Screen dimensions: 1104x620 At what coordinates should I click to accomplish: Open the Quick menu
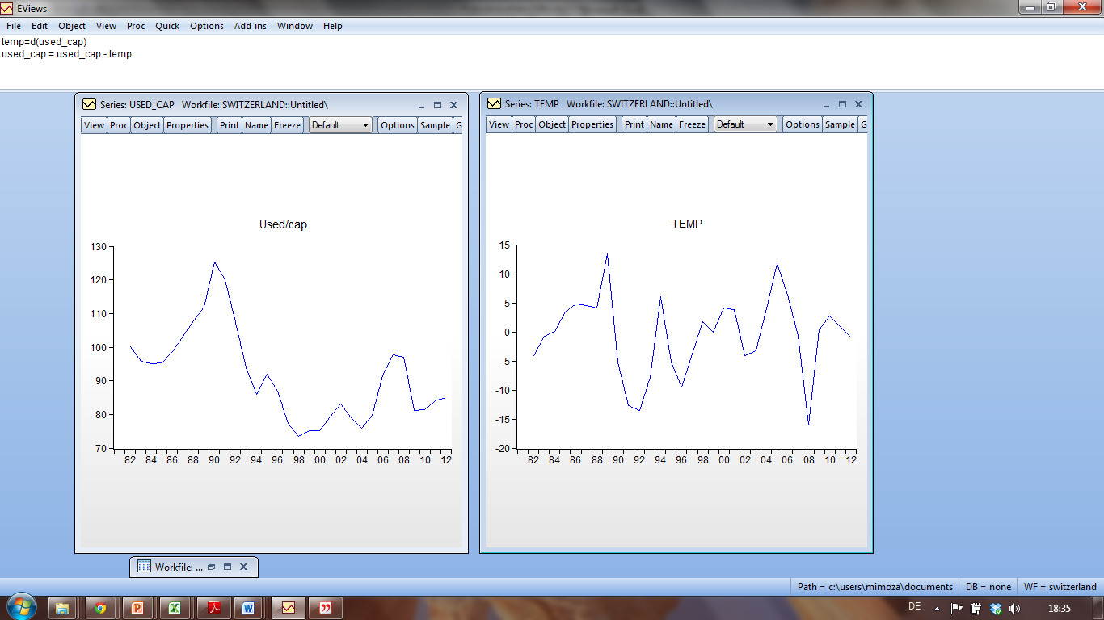(x=166, y=26)
